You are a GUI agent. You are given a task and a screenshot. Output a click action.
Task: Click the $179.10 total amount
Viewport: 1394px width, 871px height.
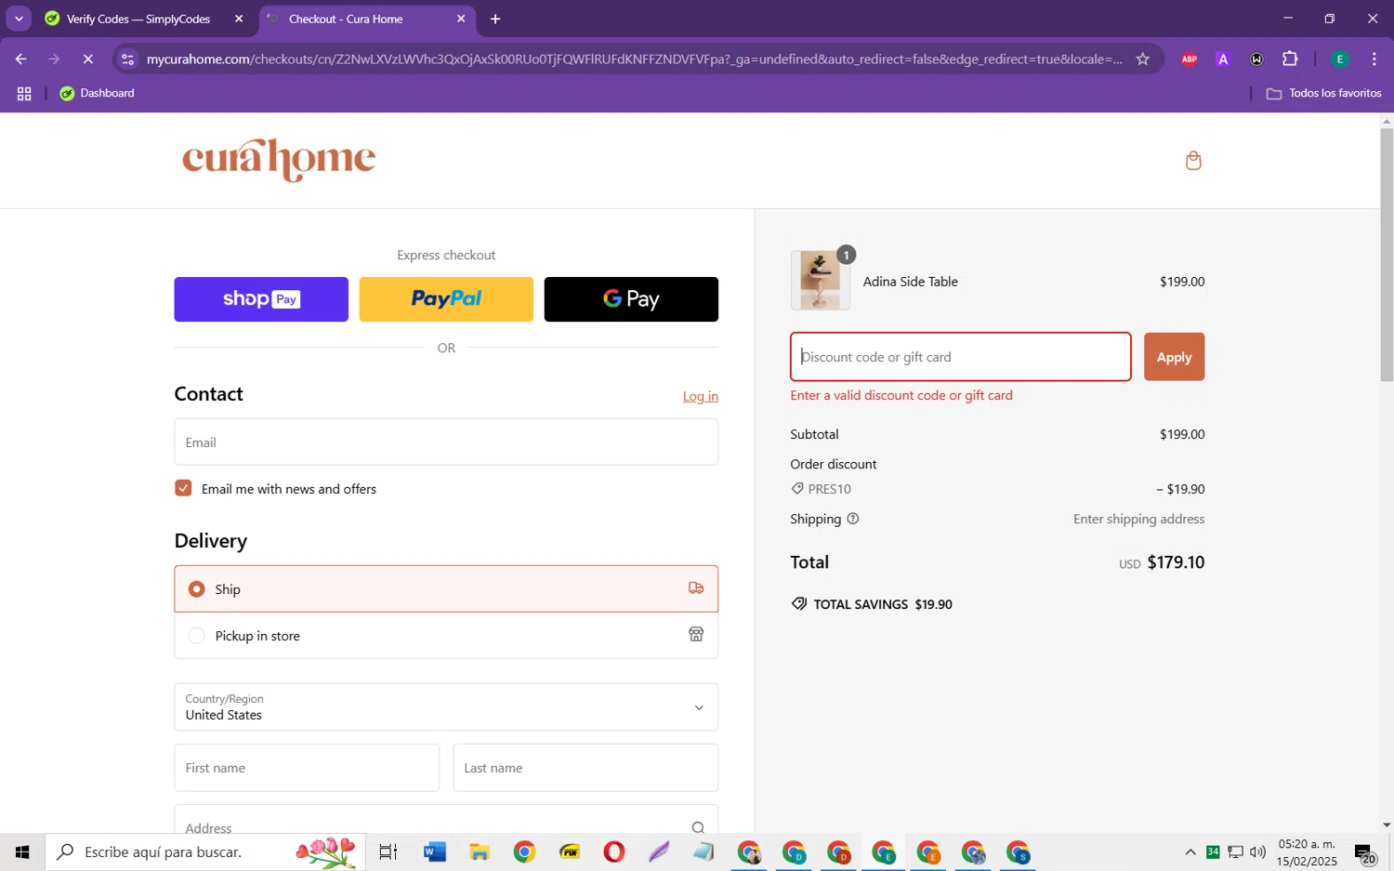click(x=1176, y=562)
